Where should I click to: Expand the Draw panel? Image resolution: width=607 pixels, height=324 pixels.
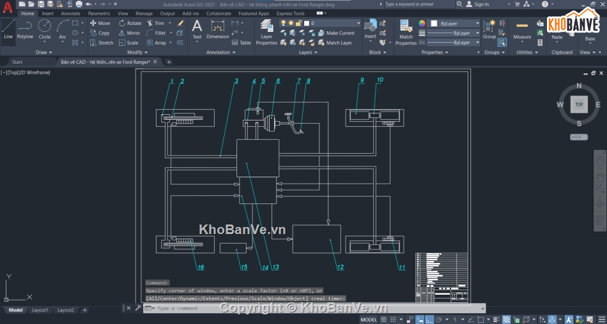click(x=43, y=52)
